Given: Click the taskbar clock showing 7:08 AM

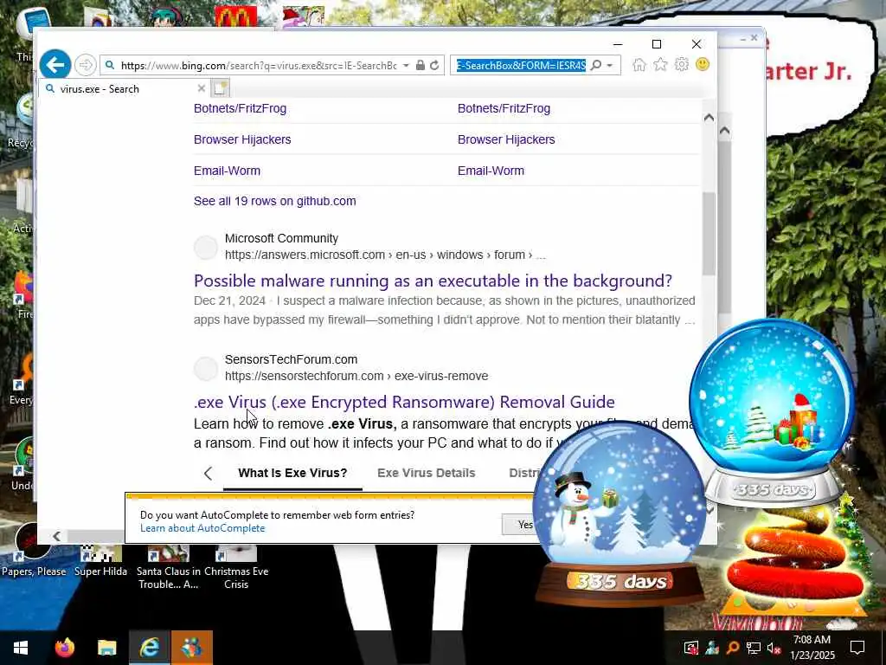Looking at the screenshot, I should 812,648.
